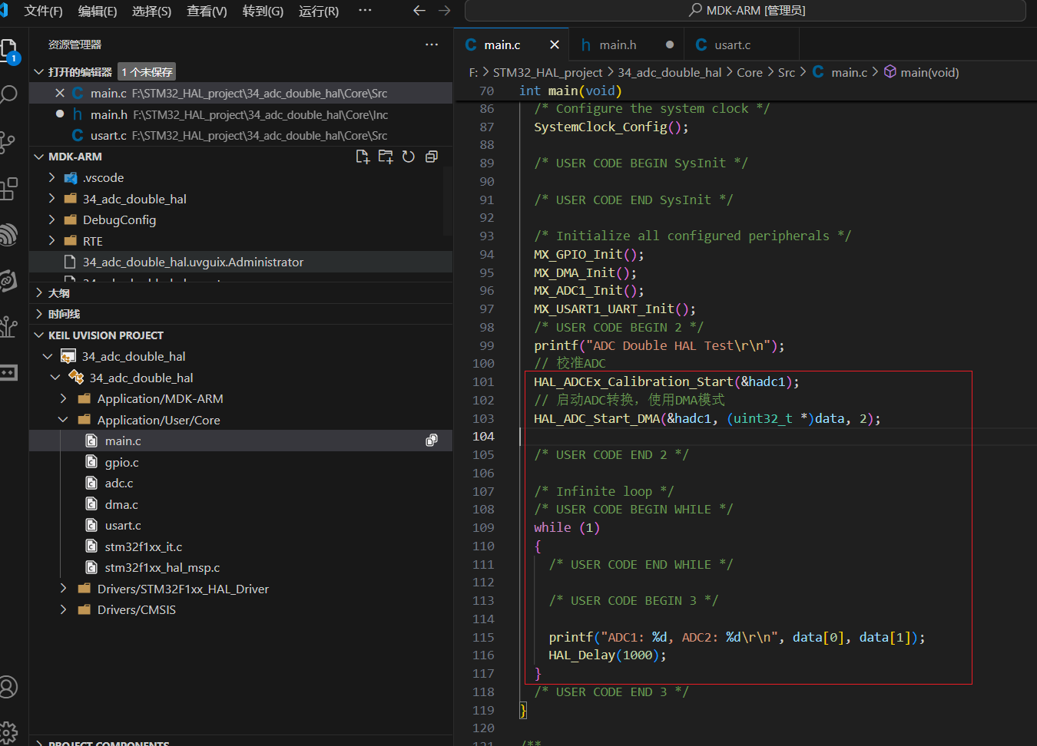Open the Accounts menu icon
Viewport: 1037px width, 746px height.
pyautogui.click(x=8, y=686)
